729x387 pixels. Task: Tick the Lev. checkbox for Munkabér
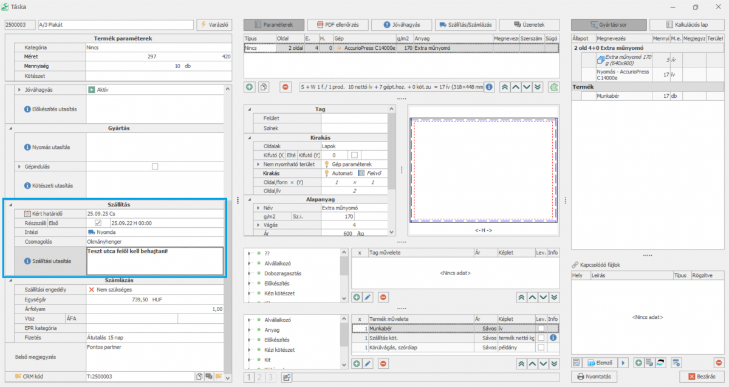coord(540,328)
